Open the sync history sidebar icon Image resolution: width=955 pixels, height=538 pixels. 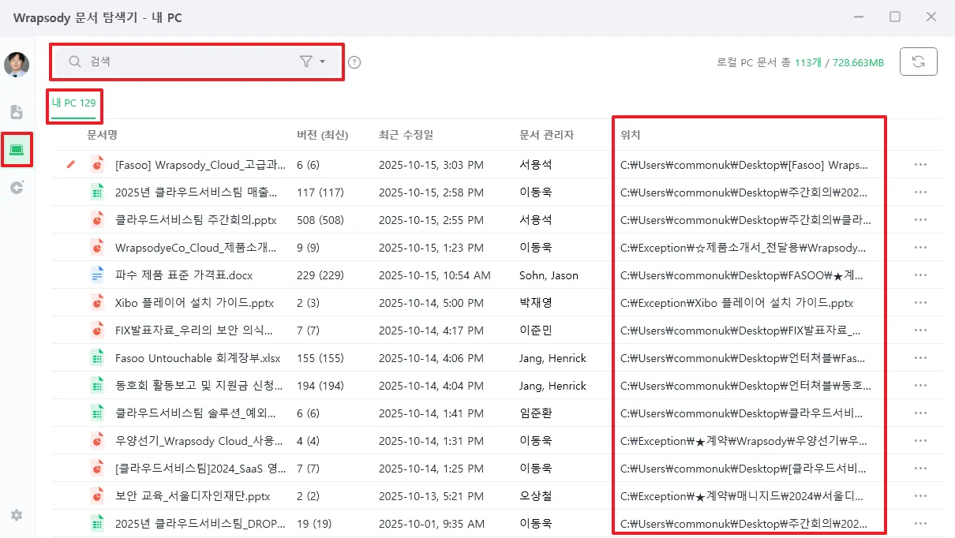click(17, 187)
